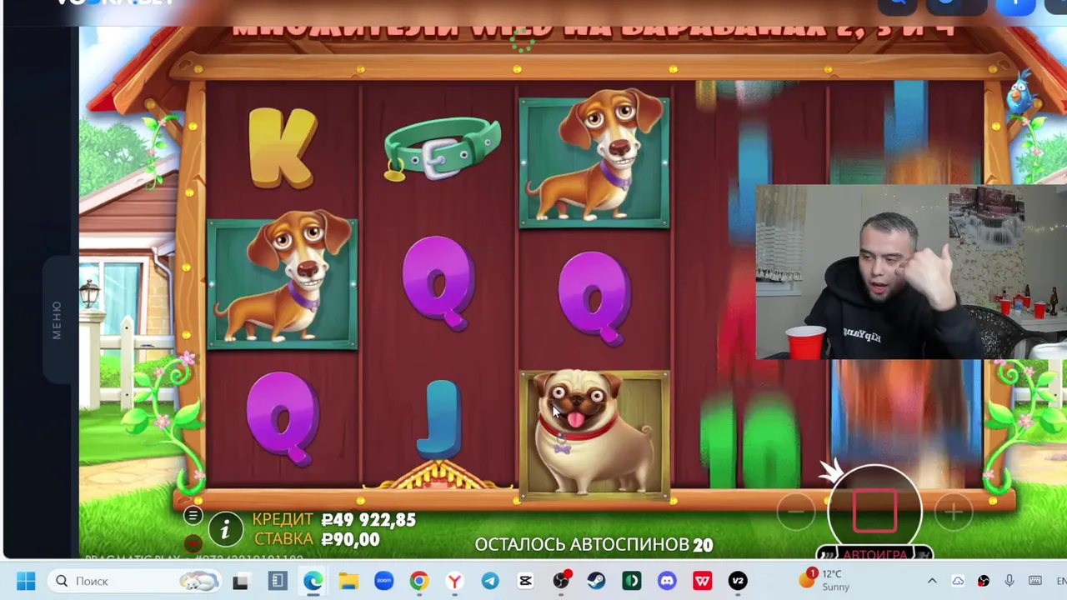Open the notes app icon beside Task View
The height and width of the screenshot is (600, 1067).
[278, 581]
